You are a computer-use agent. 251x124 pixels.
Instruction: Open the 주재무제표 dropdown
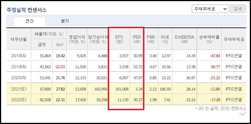[x=210, y=9]
